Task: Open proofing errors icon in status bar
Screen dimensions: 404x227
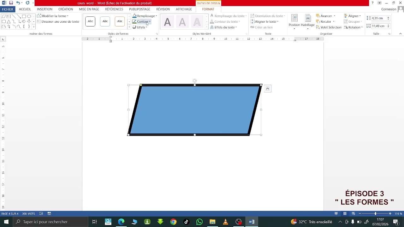Action: [x=41, y=213]
